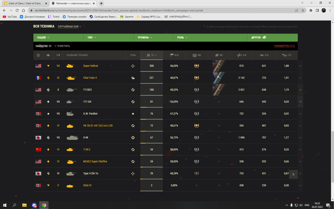Sort by frags per death F/D column
This screenshot has height=209, width=334.
click(x=287, y=55)
